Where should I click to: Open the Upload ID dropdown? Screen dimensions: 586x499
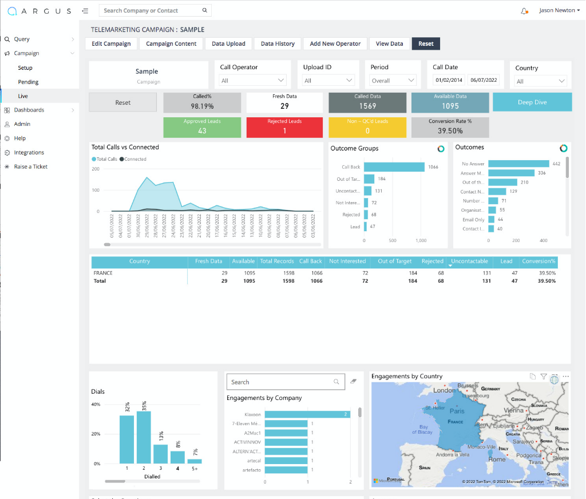(x=328, y=80)
